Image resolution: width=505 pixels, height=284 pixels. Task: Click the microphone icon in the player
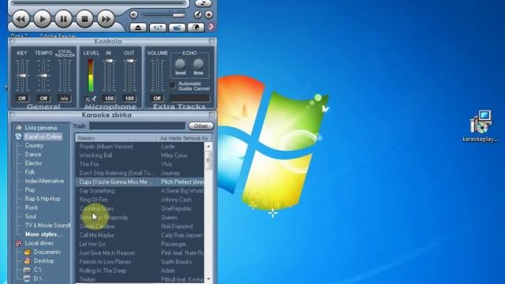(x=198, y=14)
